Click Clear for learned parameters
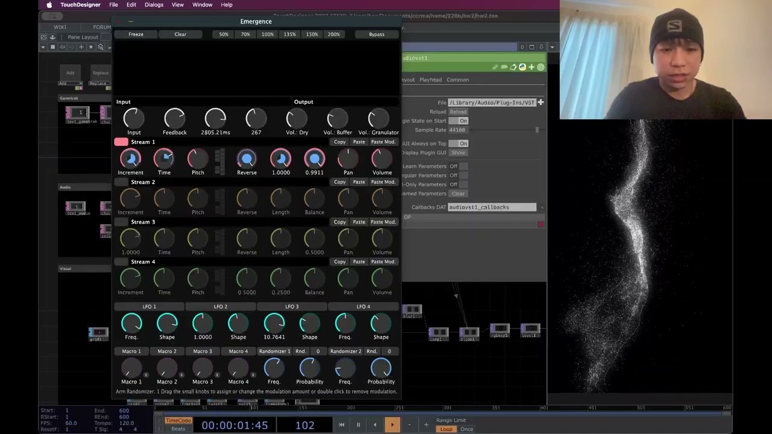This screenshot has height=434, width=772. (458, 193)
